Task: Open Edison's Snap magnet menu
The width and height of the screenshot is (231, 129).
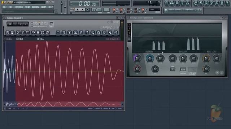Action: 38,33
